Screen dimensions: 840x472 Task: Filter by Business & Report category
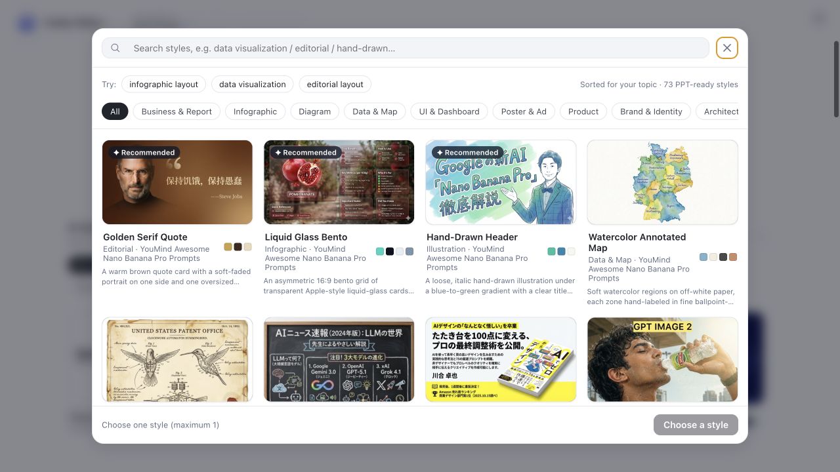tap(177, 111)
